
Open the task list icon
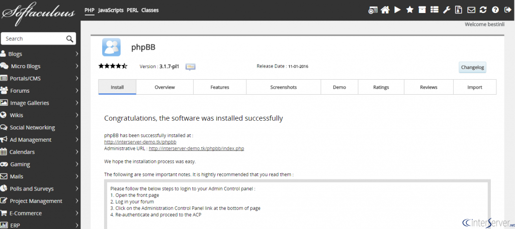point(434,10)
